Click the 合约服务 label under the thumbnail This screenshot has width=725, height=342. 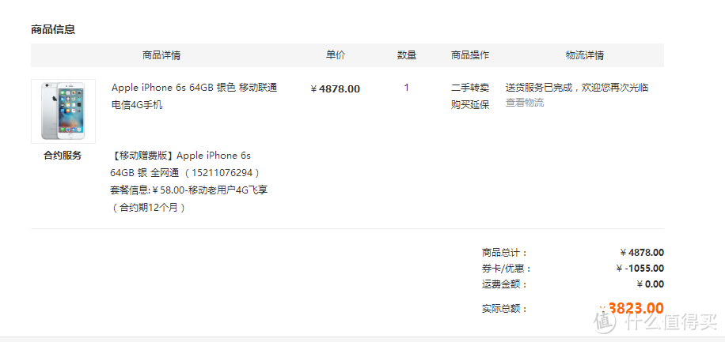click(63, 156)
